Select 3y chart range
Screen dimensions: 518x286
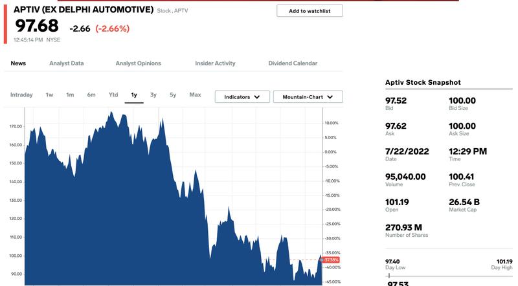click(153, 94)
